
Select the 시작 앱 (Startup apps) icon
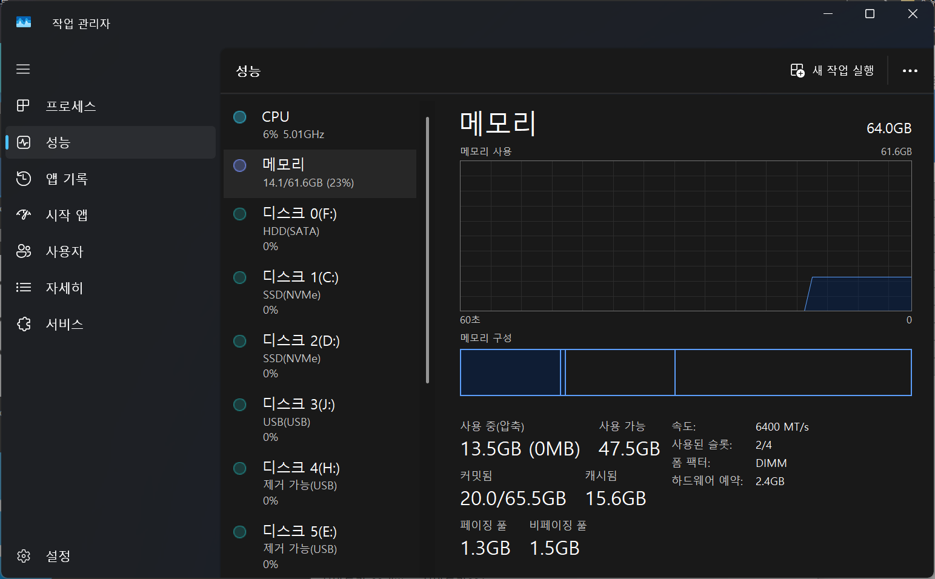click(24, 215)
